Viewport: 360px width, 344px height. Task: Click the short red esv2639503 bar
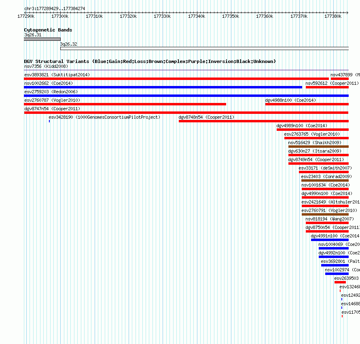pos(340,282)
